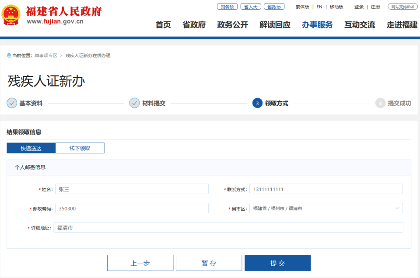This screenshot has height=278, width=420.
Task: Open the 移动版 mobile version link
Action: 336,7
